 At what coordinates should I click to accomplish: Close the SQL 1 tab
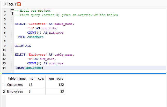(19, 4)
